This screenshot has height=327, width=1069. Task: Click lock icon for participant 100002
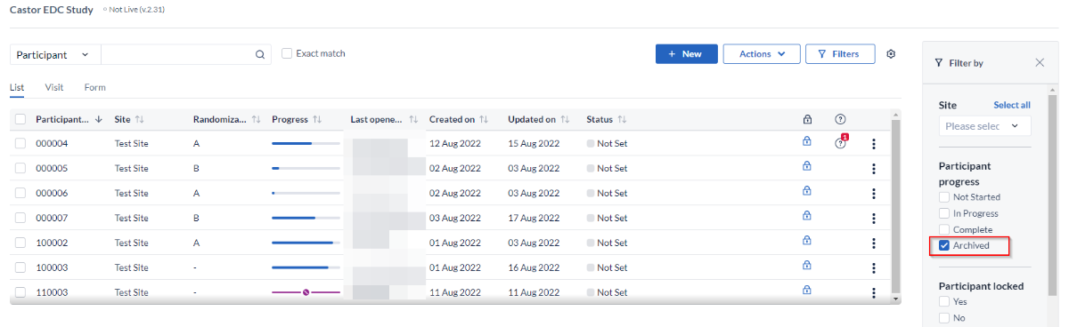[x=807, y=240]
